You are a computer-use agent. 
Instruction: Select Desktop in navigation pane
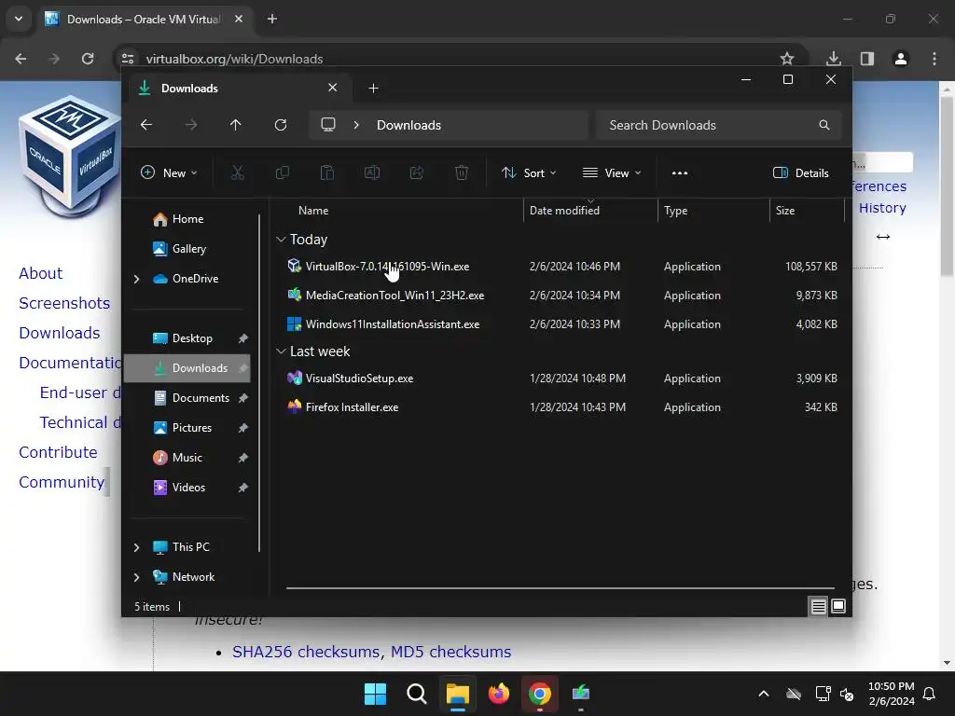pyautogui.click(x=187, y=338)
